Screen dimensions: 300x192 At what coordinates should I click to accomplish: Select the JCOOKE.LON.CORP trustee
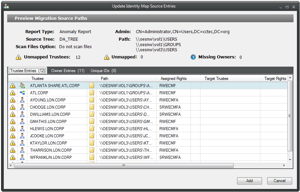click(x=47, y=136)
